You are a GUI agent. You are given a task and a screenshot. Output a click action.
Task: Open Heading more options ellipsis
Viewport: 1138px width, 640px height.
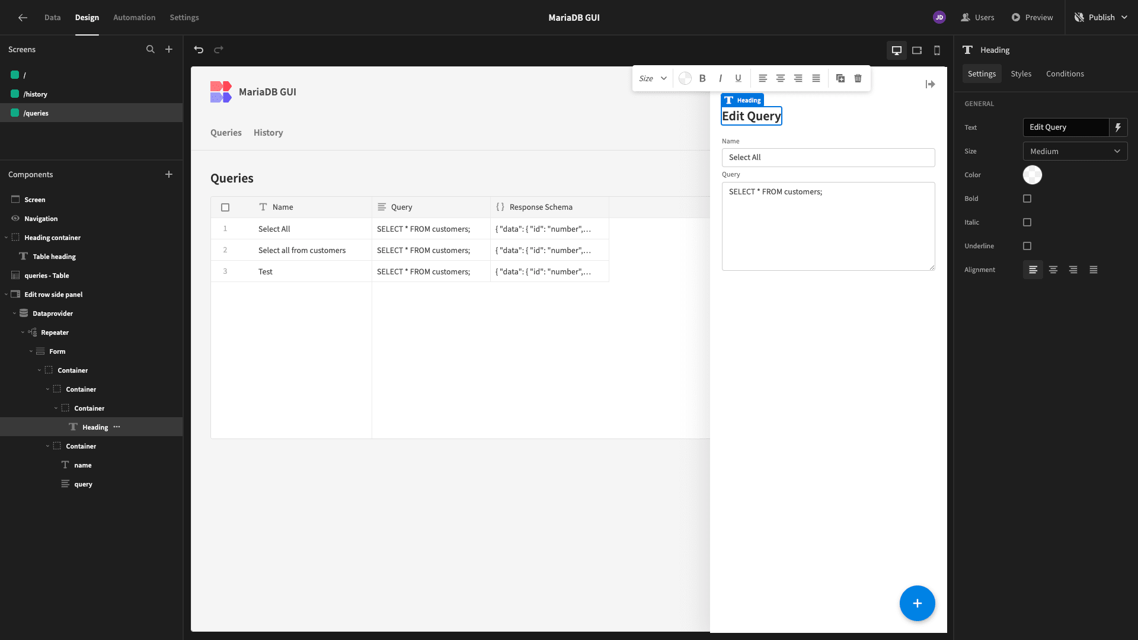pos(117,427)
